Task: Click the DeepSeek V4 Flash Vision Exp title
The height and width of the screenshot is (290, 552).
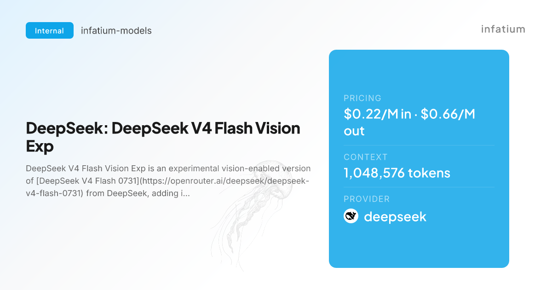Action: coord(163,137)
